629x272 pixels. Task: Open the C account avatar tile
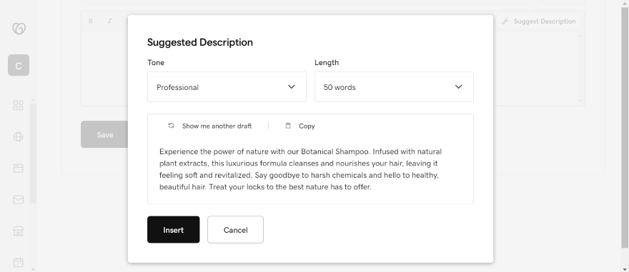click(x=19, y=65)
